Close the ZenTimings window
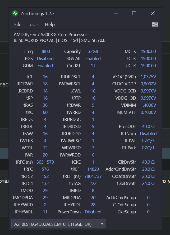170x235 pixels. (153, 13)
